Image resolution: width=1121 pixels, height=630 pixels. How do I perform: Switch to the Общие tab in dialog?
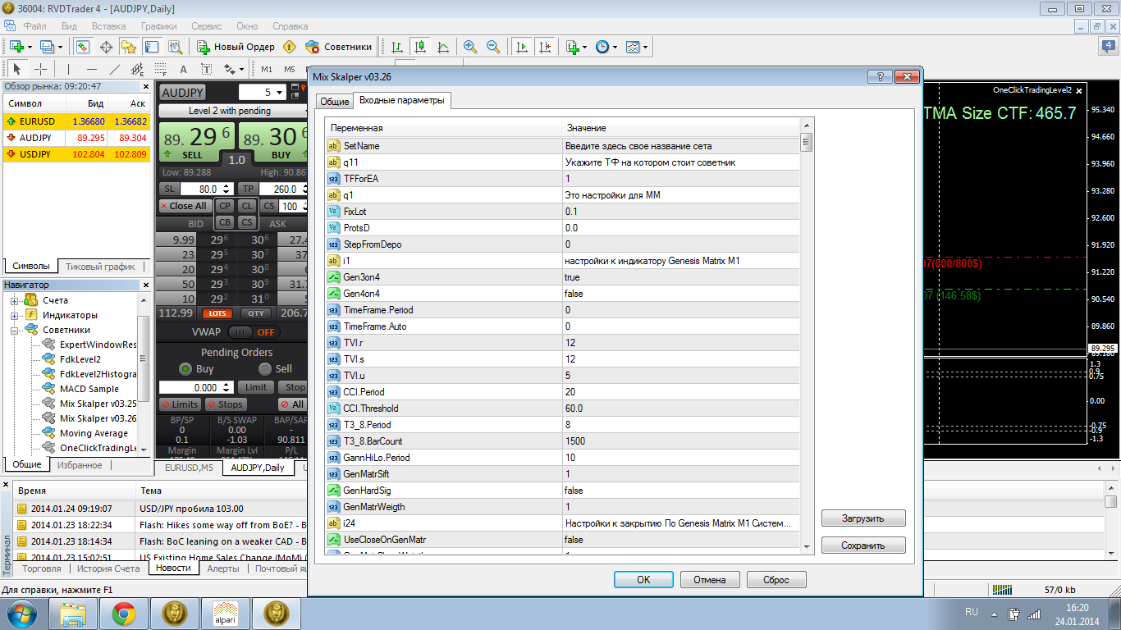tap(334, 101)
